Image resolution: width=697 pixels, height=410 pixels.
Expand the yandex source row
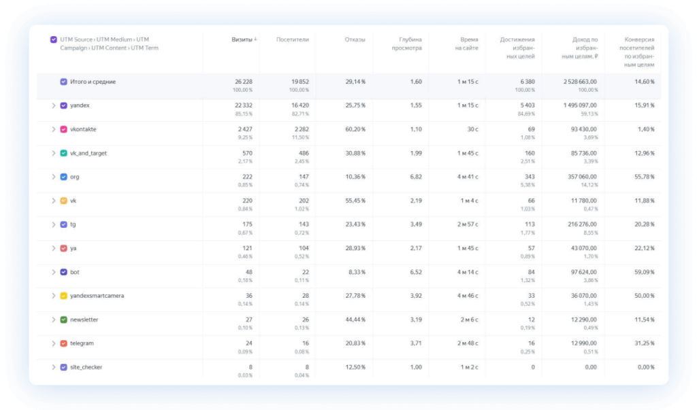(53, 105)
